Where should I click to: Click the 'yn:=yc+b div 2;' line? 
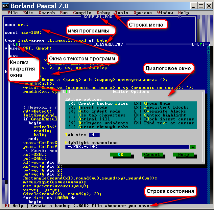point(43,174)
